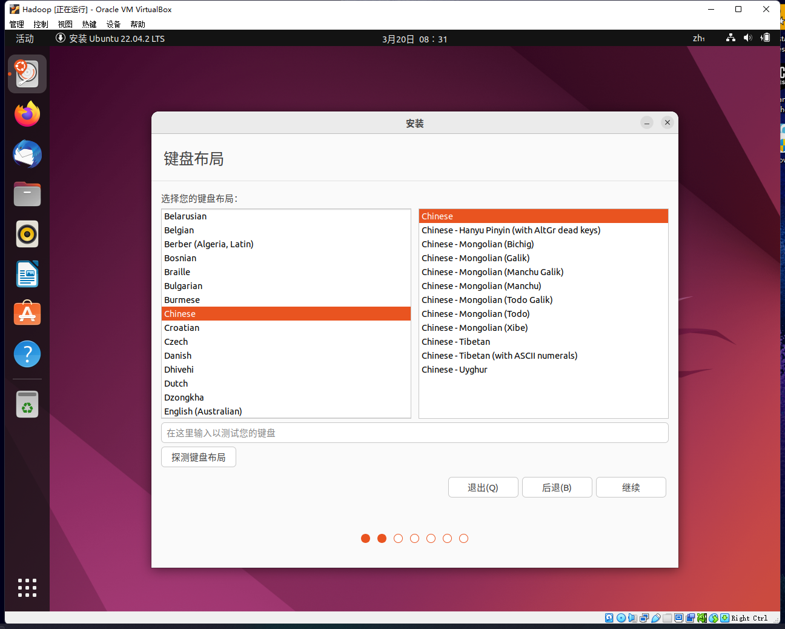Select Chinese - Mongolian (Bichig) variant
The height and width of the screenshot is (629, 785).
point(543,244)
